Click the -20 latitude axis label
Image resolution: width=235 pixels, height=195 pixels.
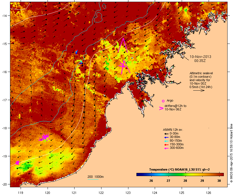(4, 184)
